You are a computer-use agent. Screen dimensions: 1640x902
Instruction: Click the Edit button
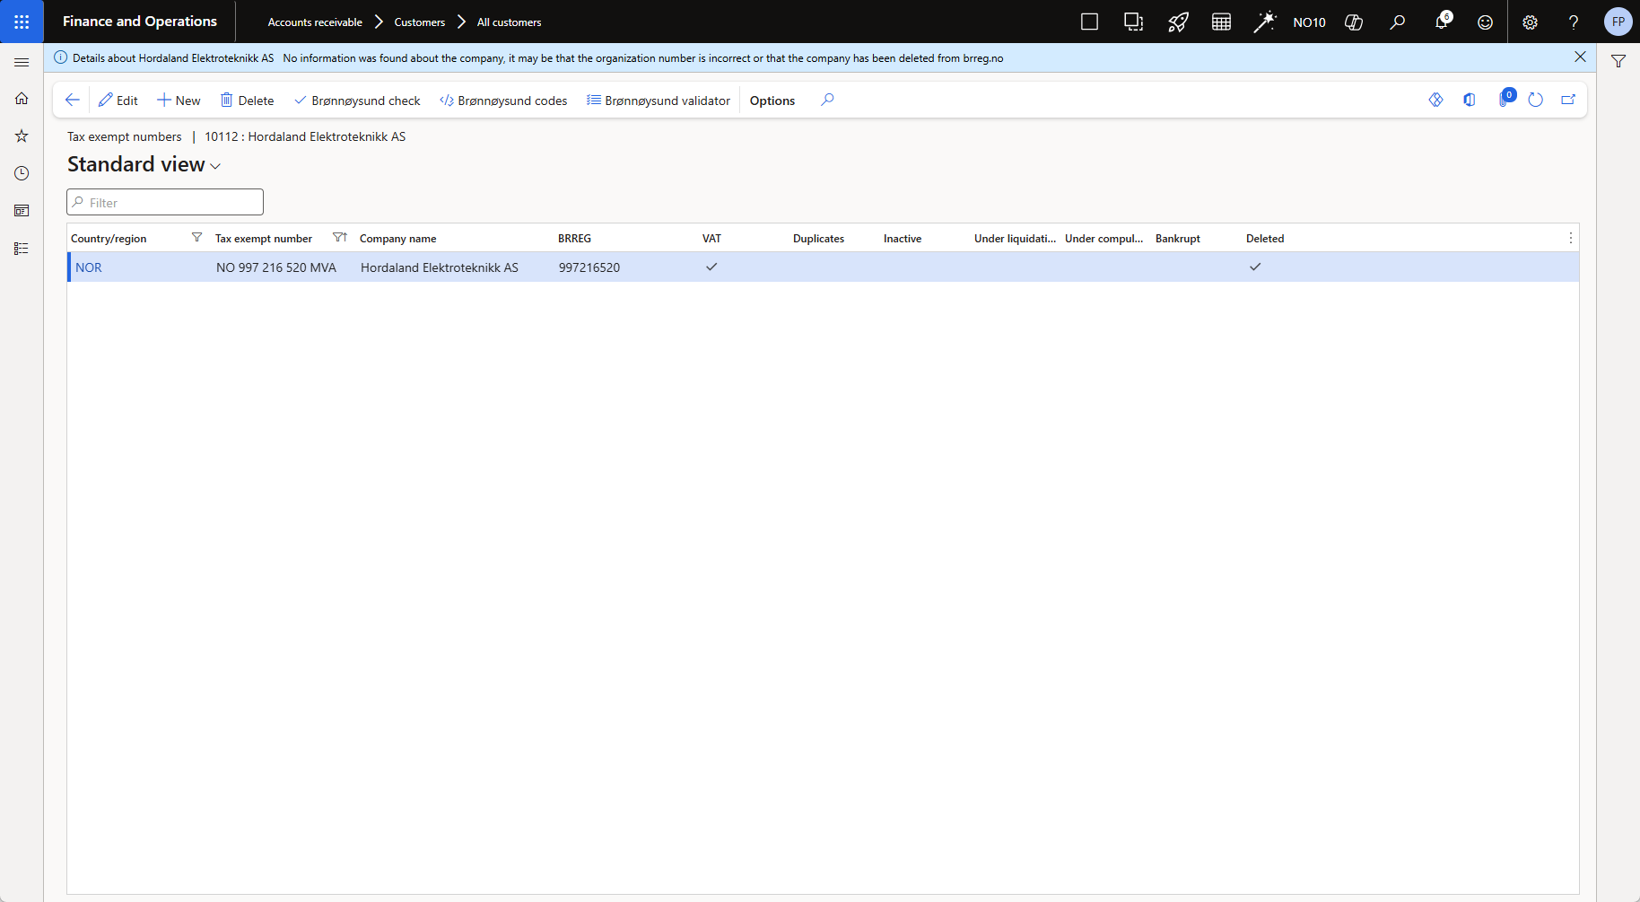pyautogui.click(x=118, y=101)
